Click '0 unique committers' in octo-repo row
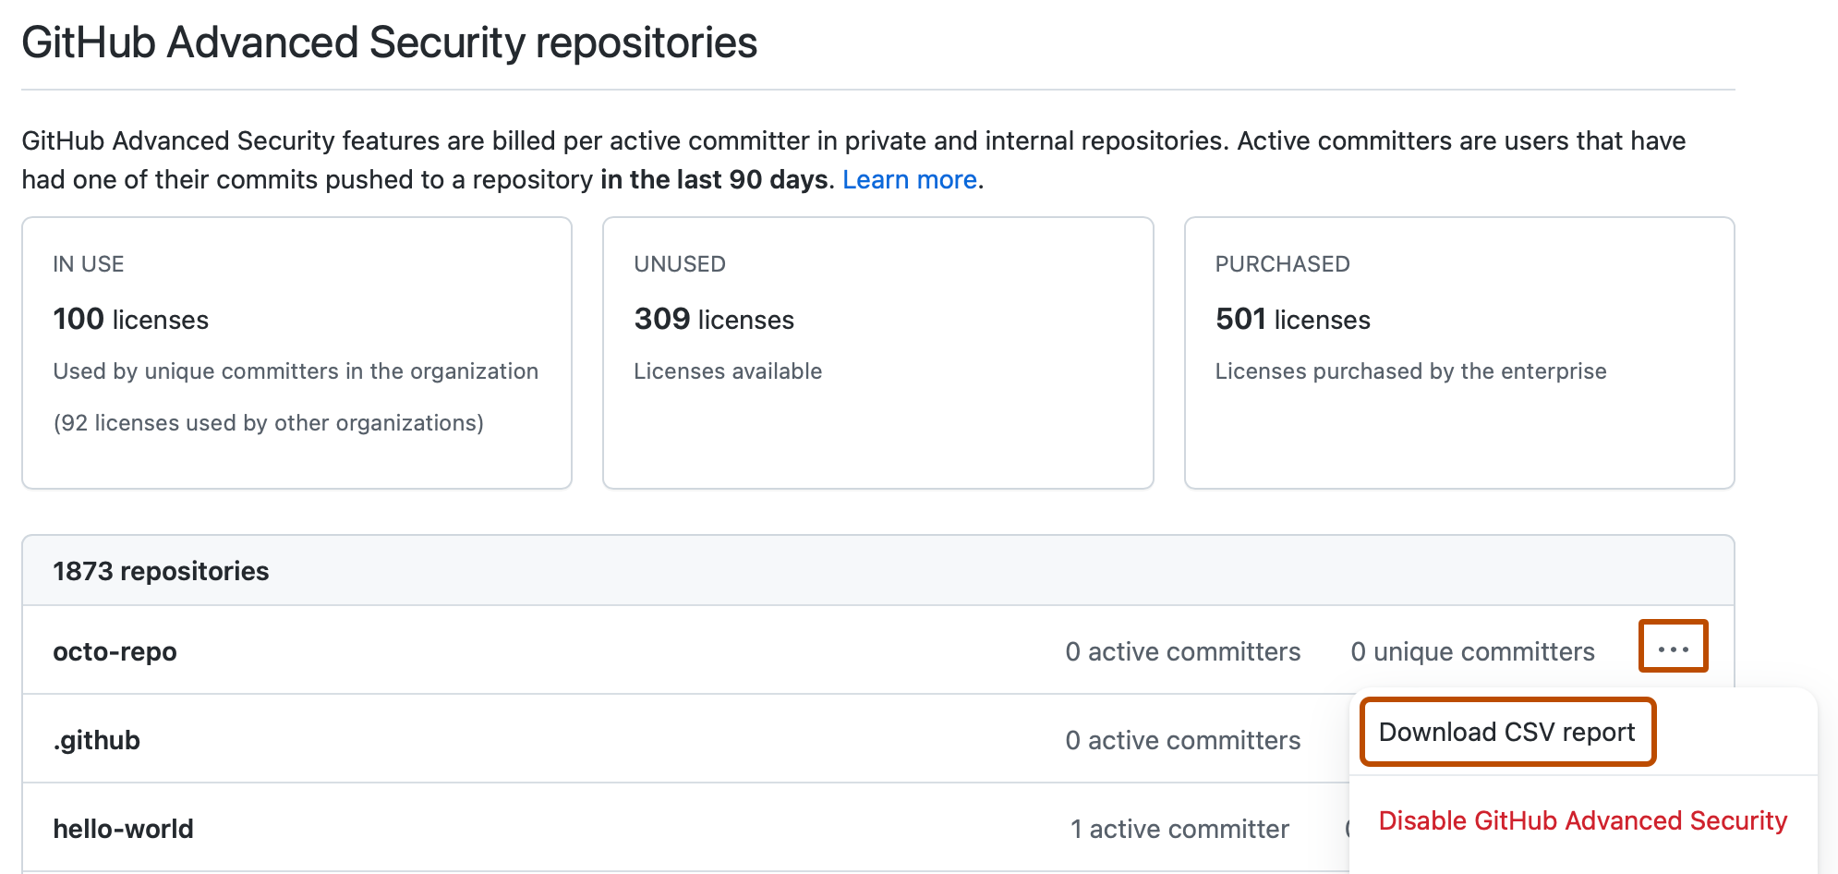The width and height of the screenshot is (1838, 874). [1472, 651]
